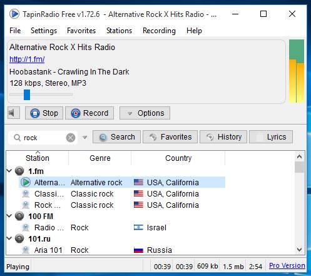Image resolution: width=311 pixels, height=276 pixels.
Task: Click the Russia flag icon
Action: tap(138, 250)
